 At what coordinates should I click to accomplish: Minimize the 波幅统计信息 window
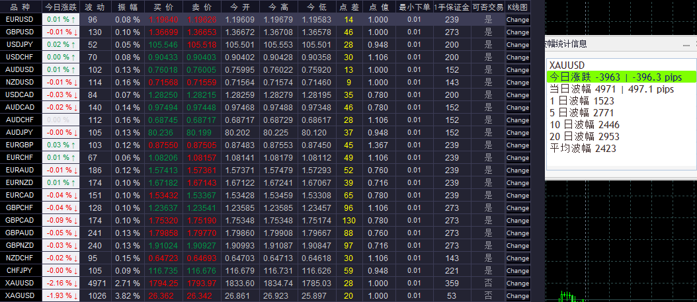point(686,44)
